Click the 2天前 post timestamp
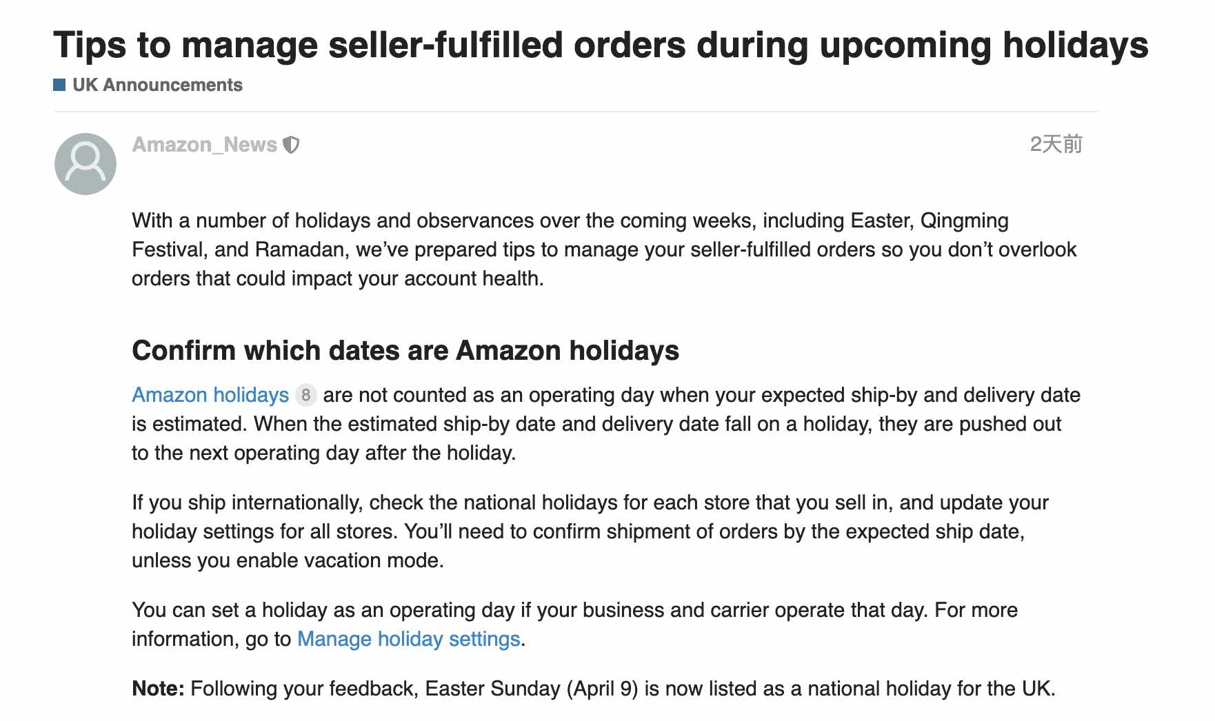The width and height of the screenshot is (1215, 721). (1056, 144)
